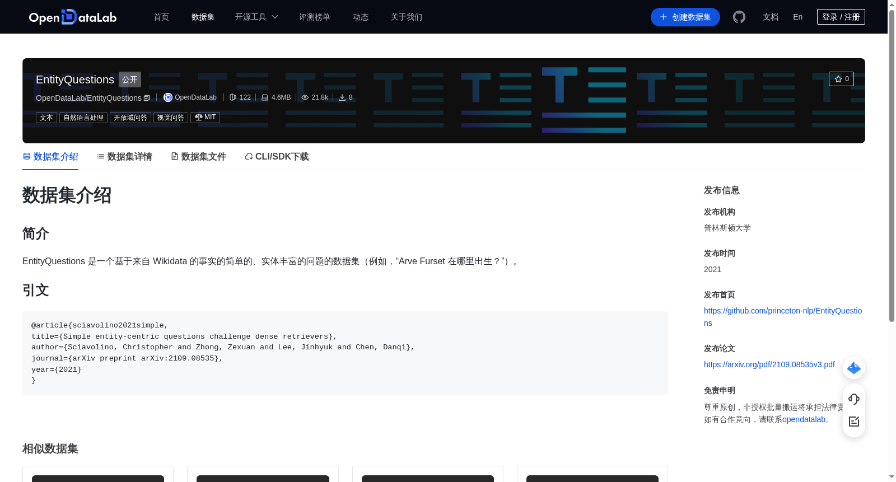The width and height of the screenshot is (896, 482).
Task: Open the headset customer support icon
Action: [x=854, y=399]
